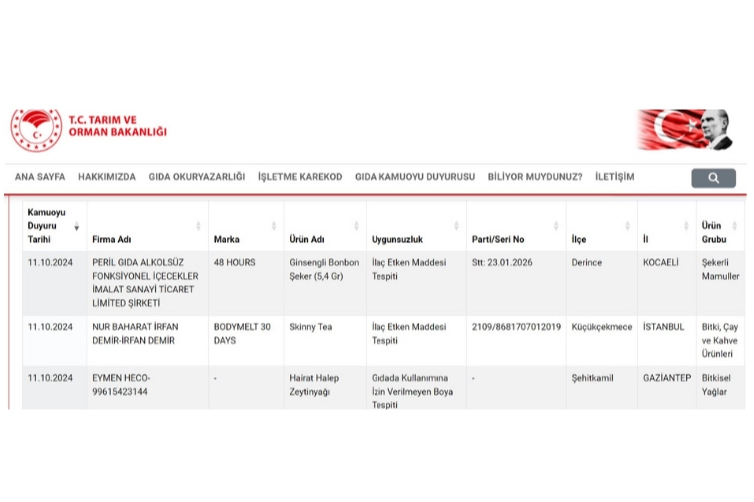Sort by Kamuoyu Duyuru Tarihi arrow
This screenshot has height=502, width=754.
(x=77, y=226)
